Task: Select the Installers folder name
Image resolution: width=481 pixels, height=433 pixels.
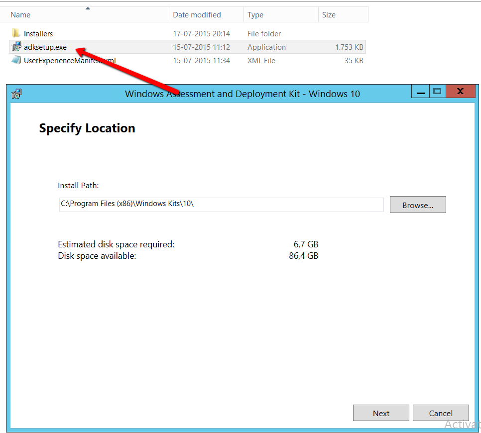Action: pos(38,34)
